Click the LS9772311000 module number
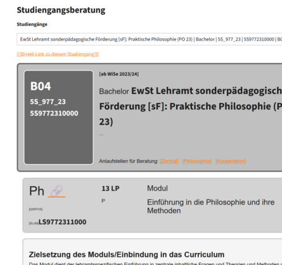 (63, 222)
